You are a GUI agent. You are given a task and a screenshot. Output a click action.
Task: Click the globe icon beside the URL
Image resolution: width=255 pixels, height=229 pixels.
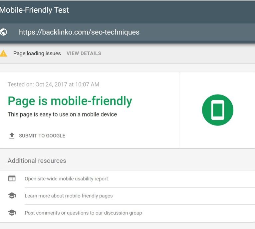(4, 32)
